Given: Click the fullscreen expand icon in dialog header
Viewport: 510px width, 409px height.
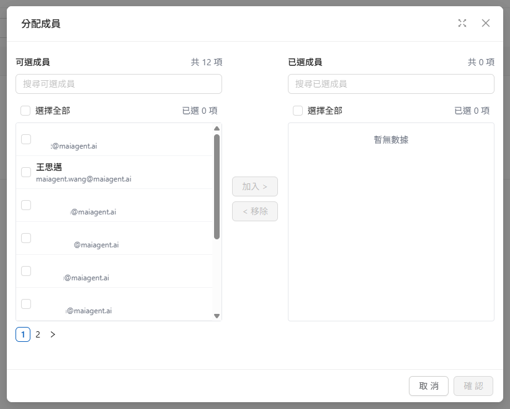Looking at the screenshot, I should (462, 23).
